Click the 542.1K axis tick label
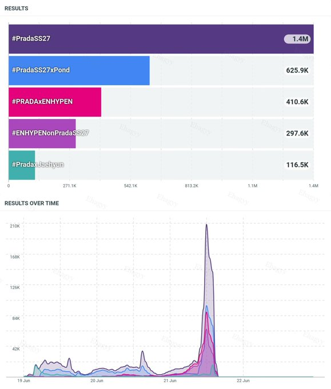Image resolution: width=331 pixels, height=389 pixels. point(131,186)
